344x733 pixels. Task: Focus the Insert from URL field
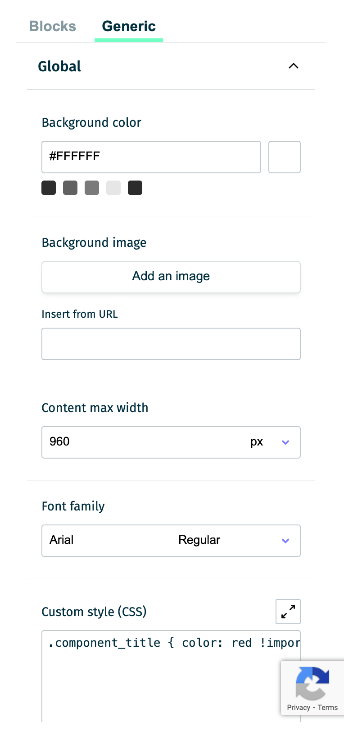click(x=171, y=344)
